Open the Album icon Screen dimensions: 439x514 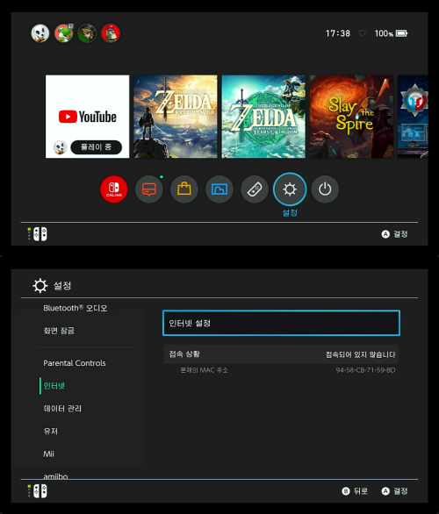pos(219,189)
